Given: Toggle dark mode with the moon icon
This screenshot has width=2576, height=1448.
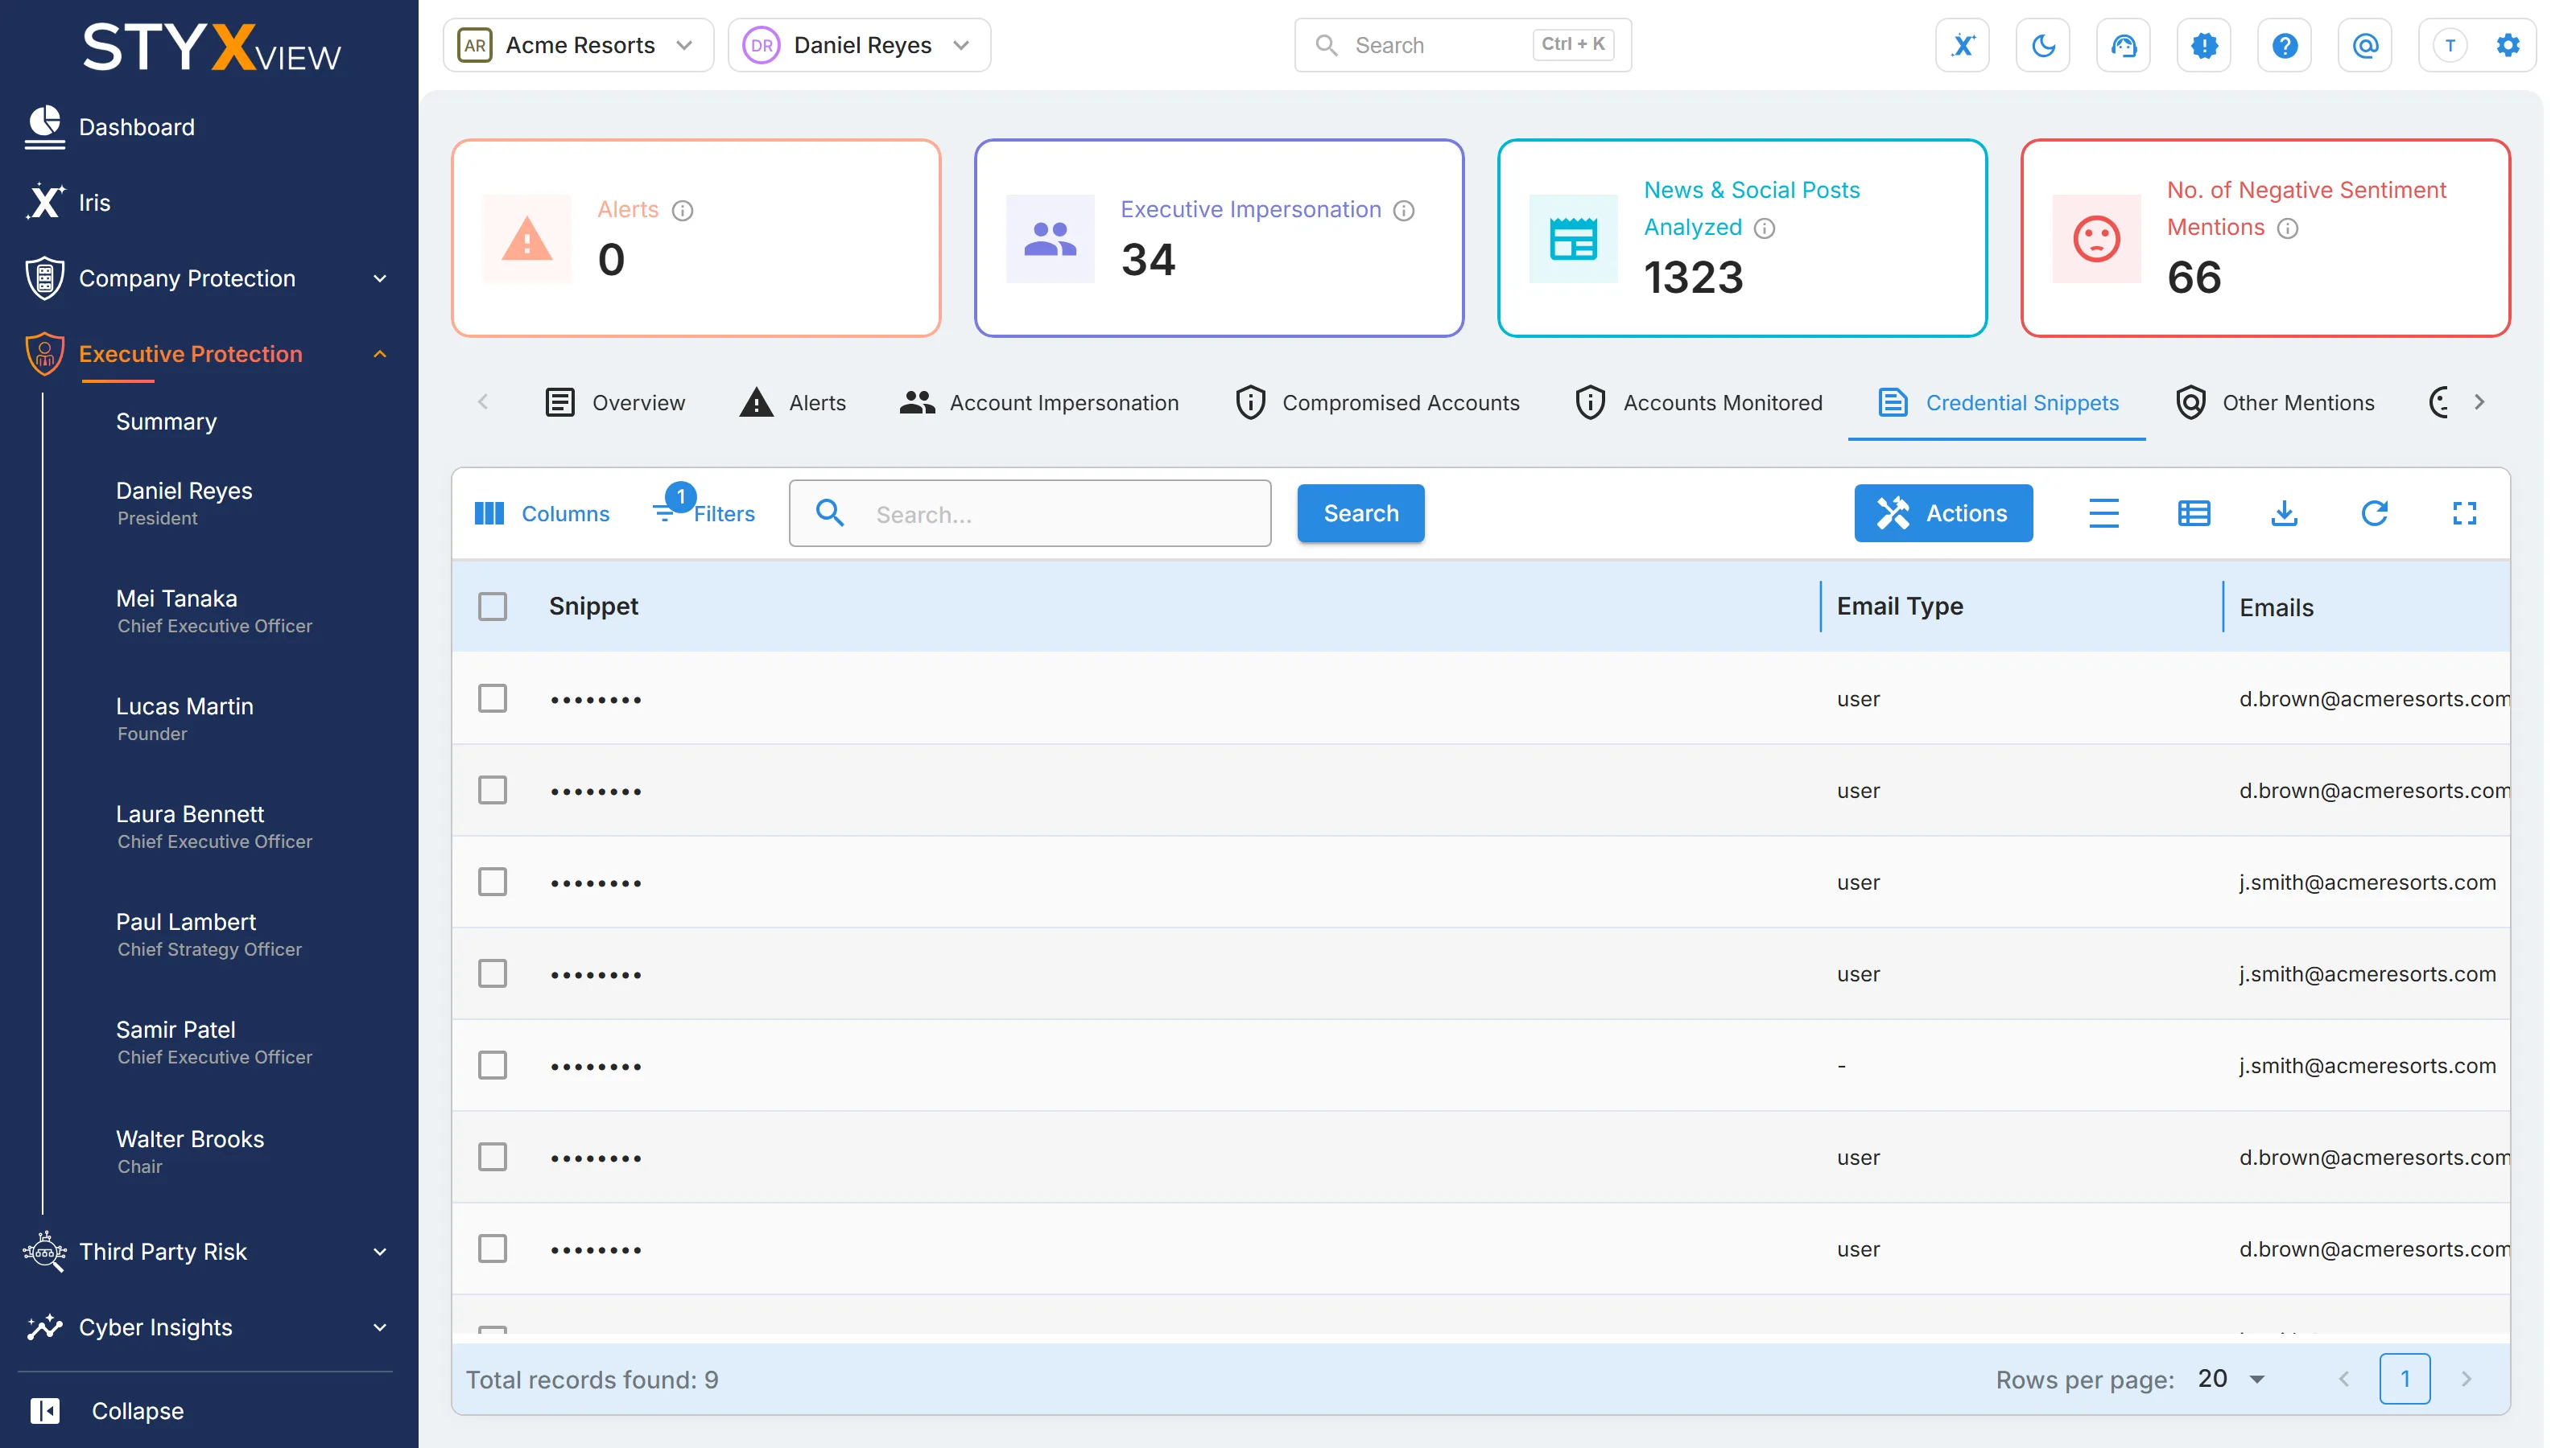Looking at the screenshot, I should 2043,45.
